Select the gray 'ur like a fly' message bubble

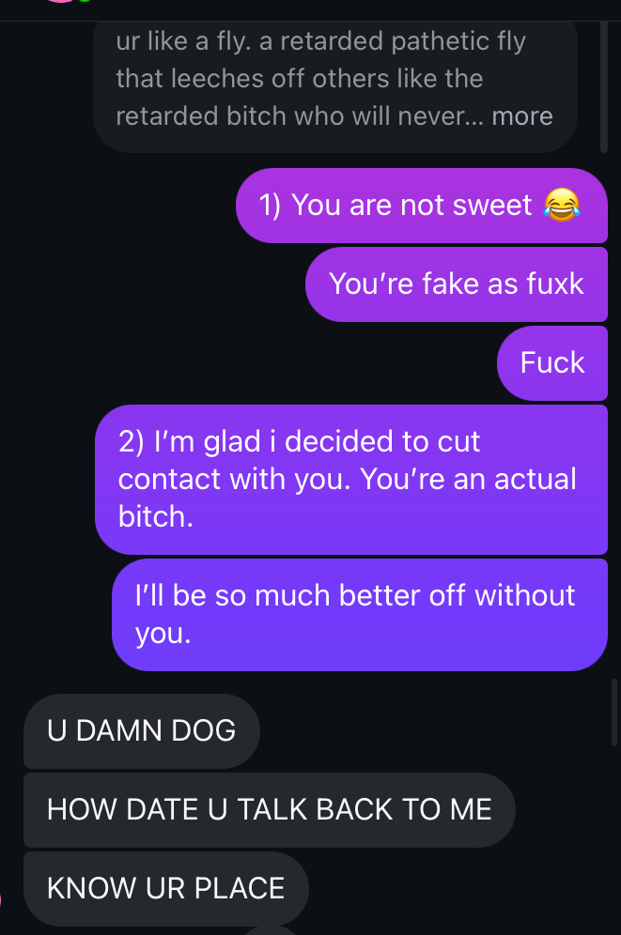(x=335, y=87)
